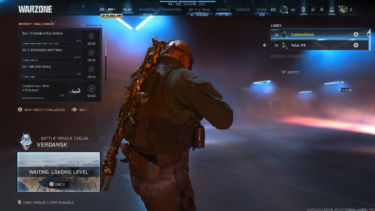Click the weekly challenges scrollbar
375x211 pixels.
tap(105, 55)
